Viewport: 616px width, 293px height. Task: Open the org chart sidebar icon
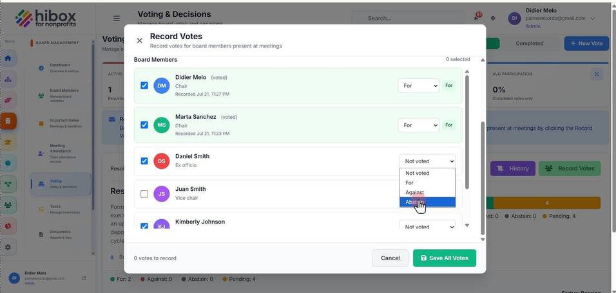[8, 80]
